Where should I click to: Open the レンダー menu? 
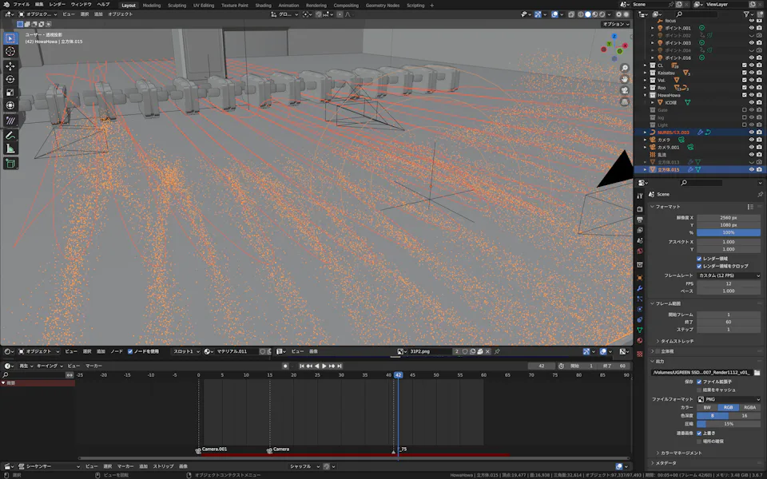(x=58, y=4)
